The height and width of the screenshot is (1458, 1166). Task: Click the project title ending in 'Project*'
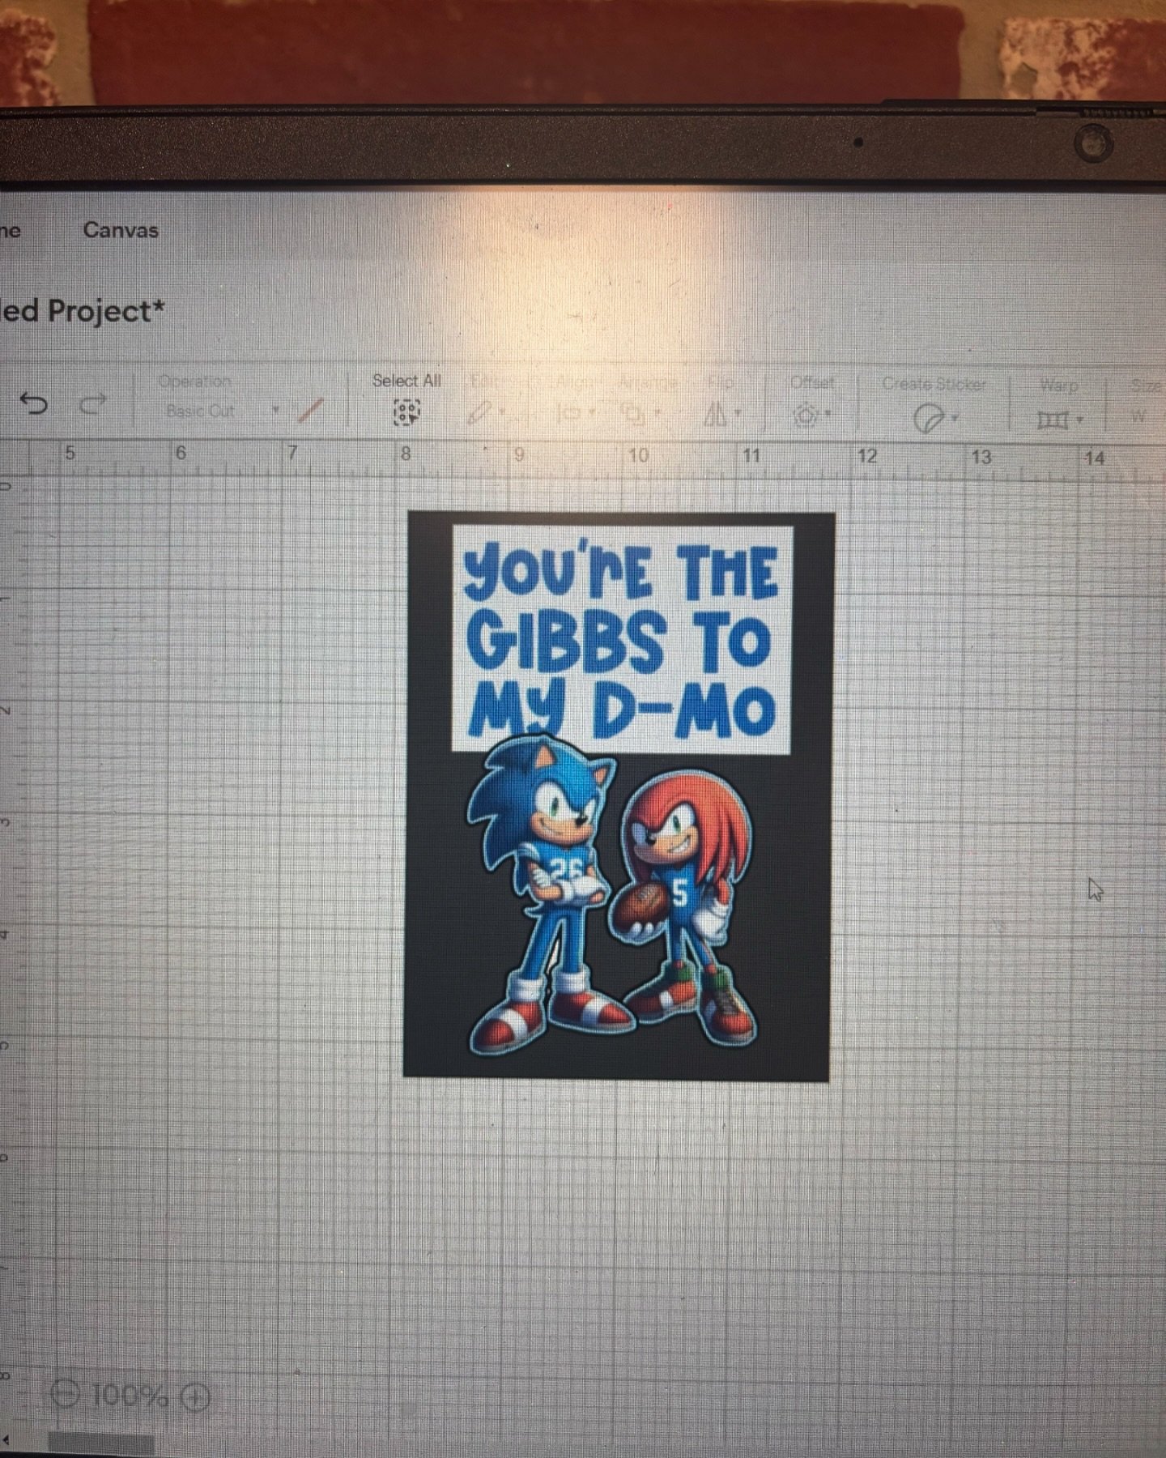click(82, 311)
